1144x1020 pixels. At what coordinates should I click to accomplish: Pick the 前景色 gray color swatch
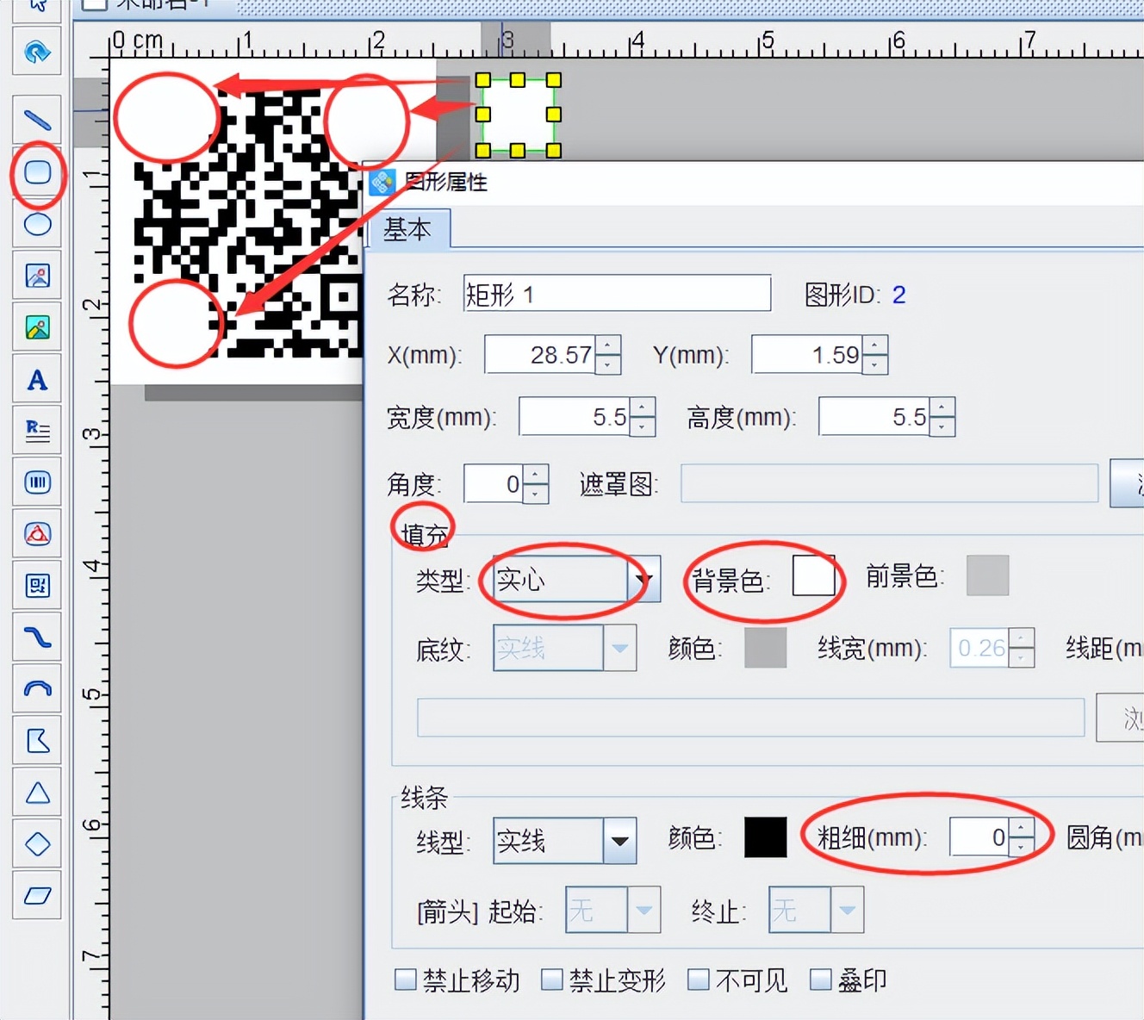(x=987, y=575)
